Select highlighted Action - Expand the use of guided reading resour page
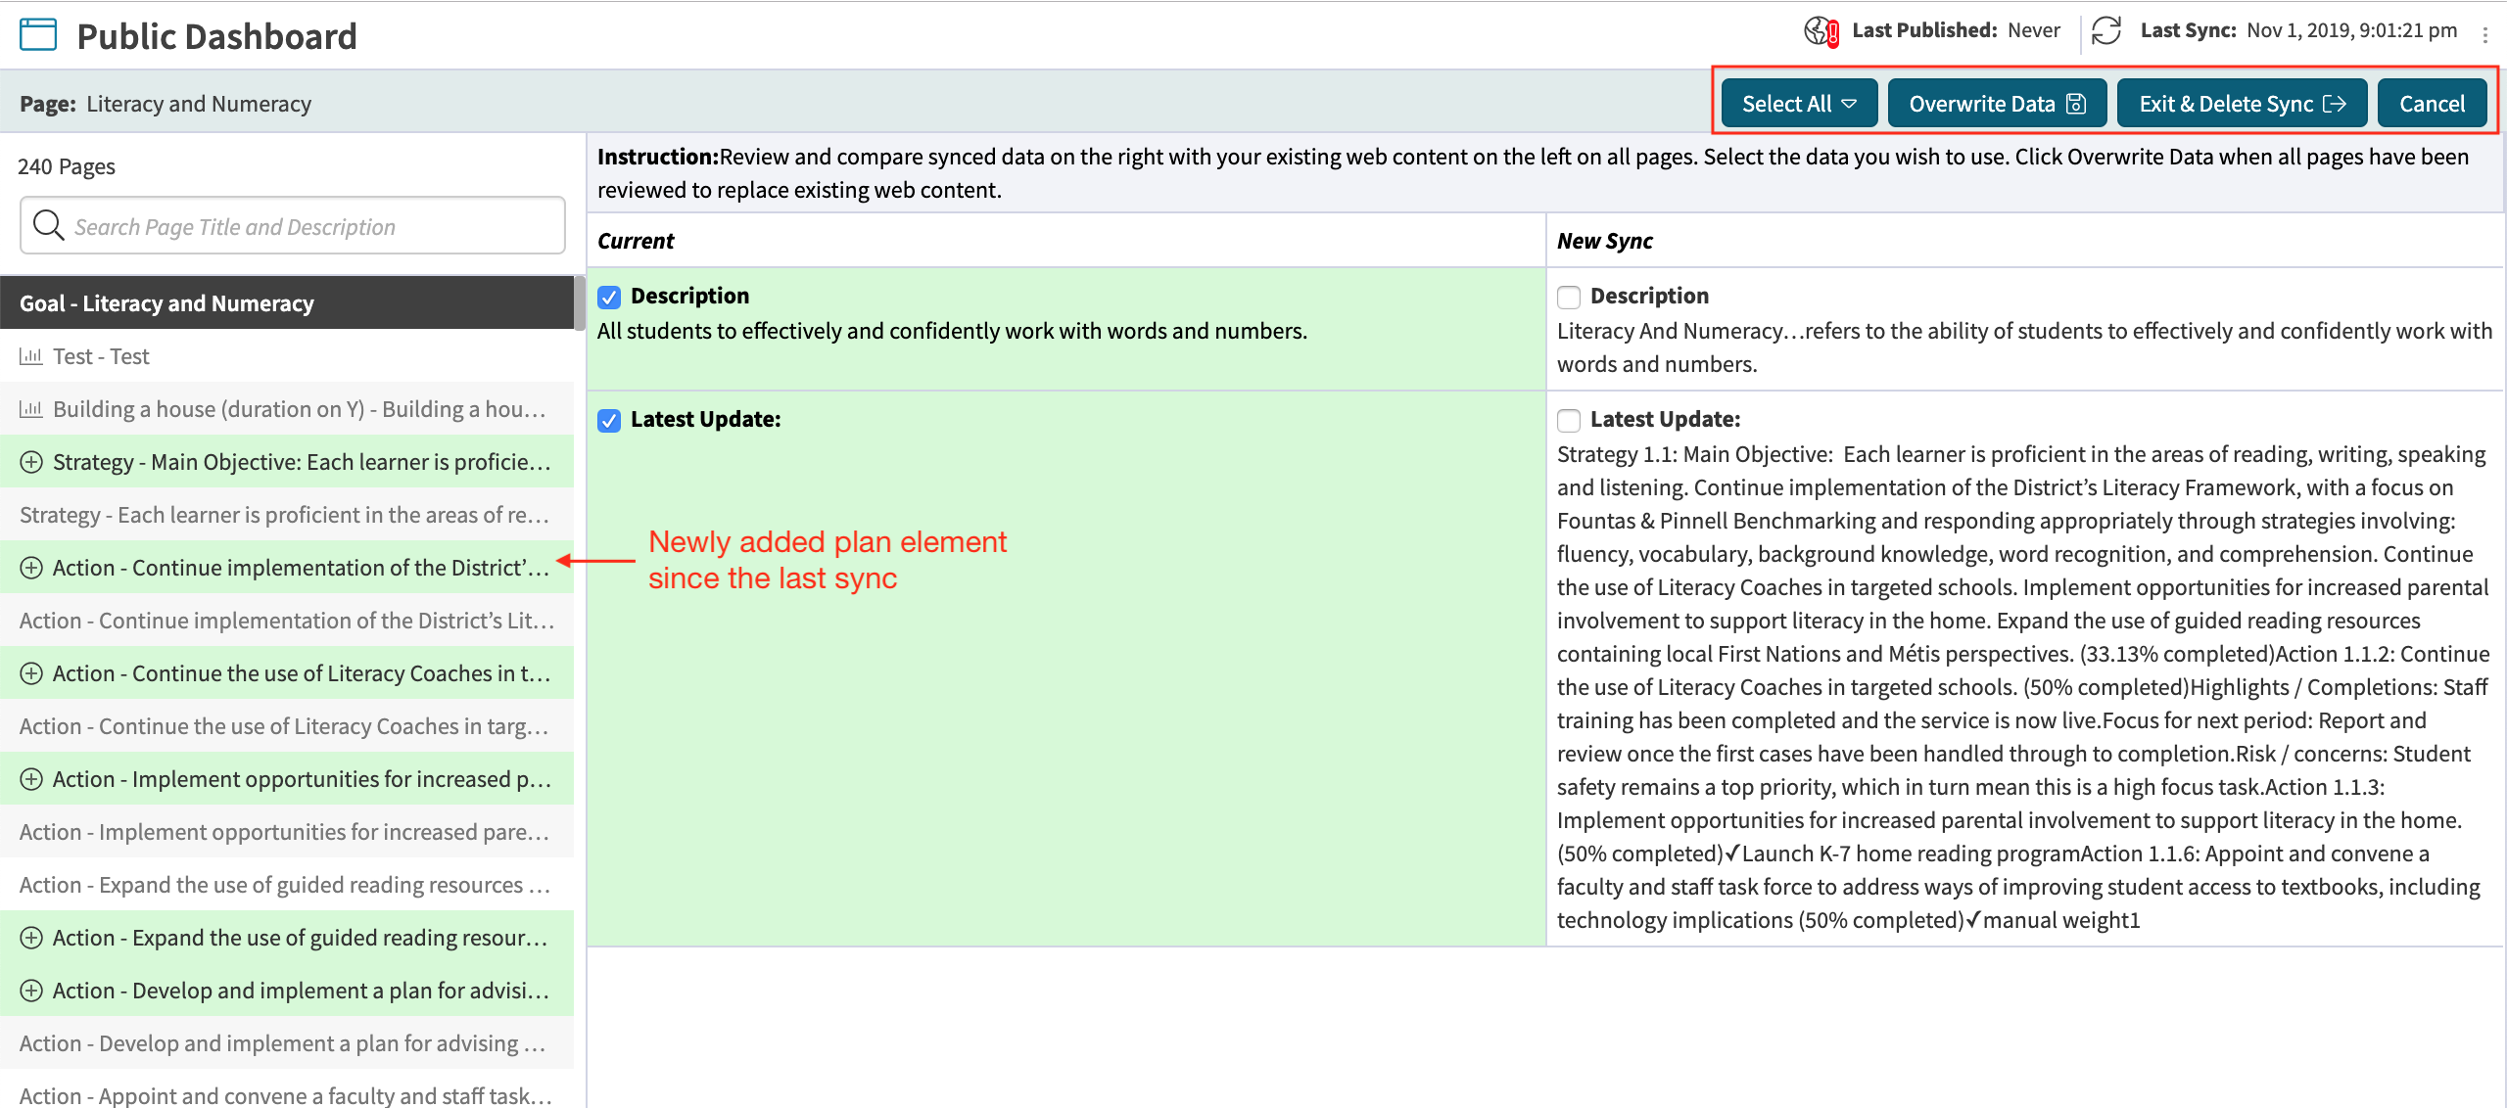The image size is (2507, 1108). pos(287,938)
